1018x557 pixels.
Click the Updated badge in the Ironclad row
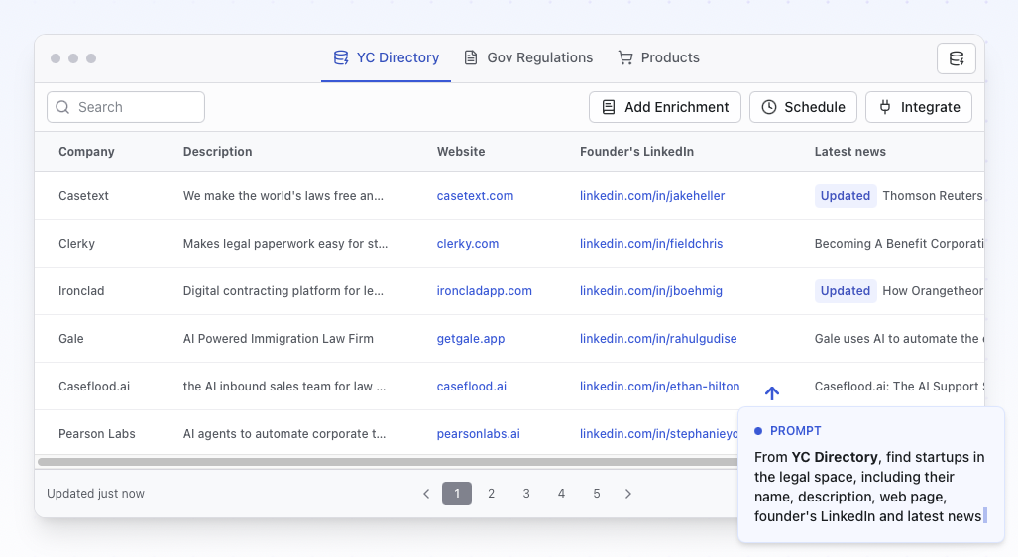point(846,290)
